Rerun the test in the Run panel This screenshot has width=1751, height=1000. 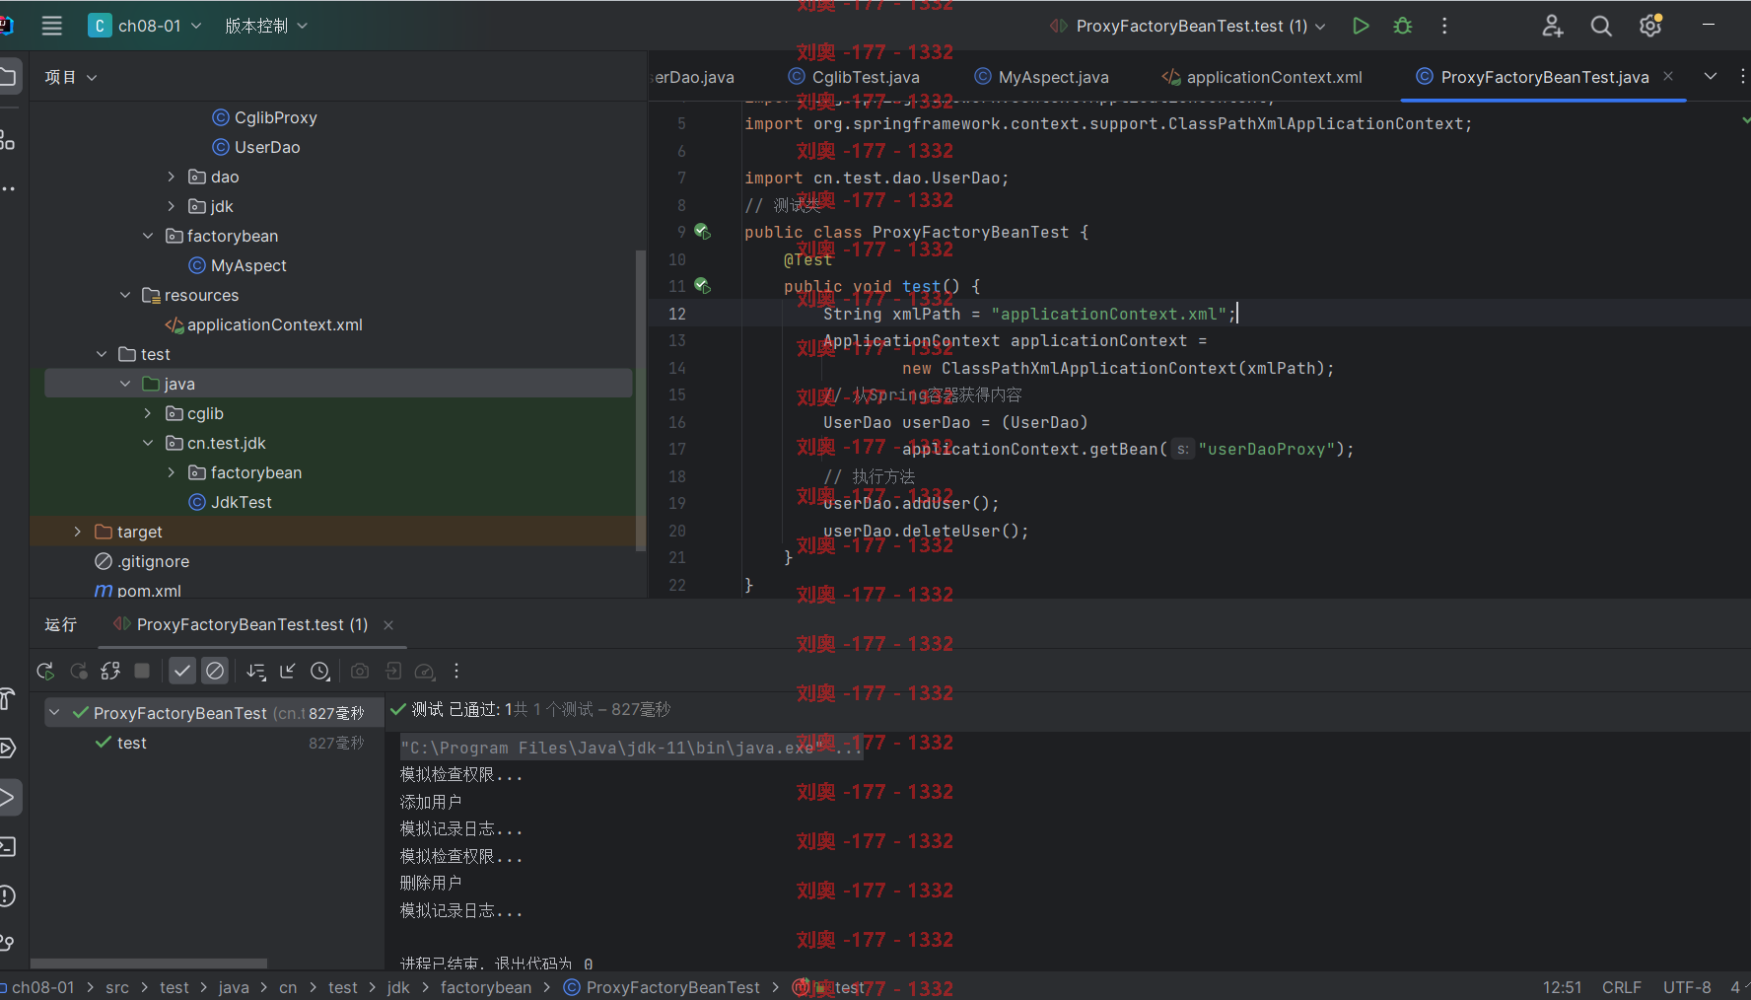tap(45, 672)
